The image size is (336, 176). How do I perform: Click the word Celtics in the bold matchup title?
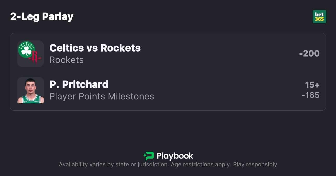pyautogui.click(x=66, y=48)
